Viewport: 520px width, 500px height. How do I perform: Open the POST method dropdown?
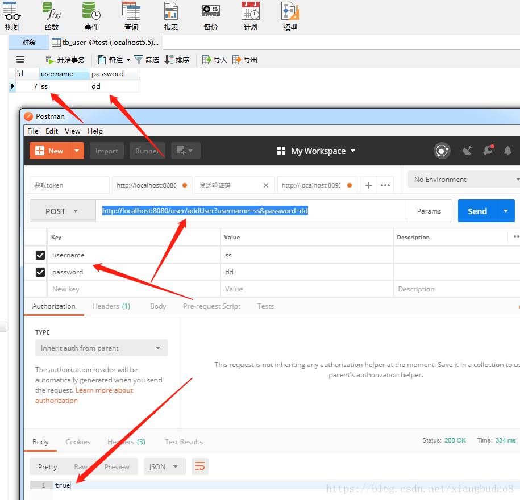63,211
